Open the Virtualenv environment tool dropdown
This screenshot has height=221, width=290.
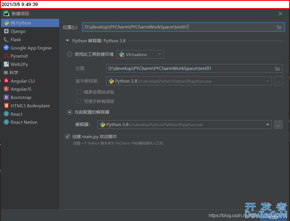140,54
